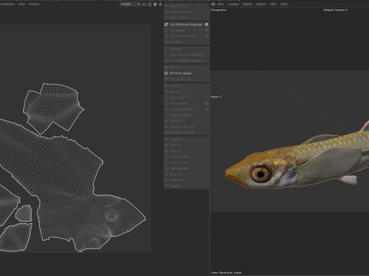The height and width of the screenshot is (276, 369).
Task: Click the globe icon beside the Project dropdown
Action: pyautogui.click(x=155, y=5)
